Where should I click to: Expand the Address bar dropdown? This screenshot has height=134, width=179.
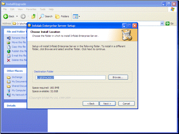click(x=162, y=23)
